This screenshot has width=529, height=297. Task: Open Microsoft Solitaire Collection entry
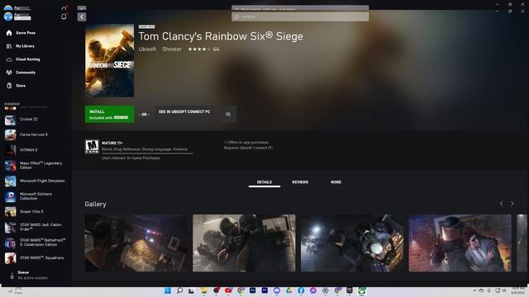coord(35,196)
